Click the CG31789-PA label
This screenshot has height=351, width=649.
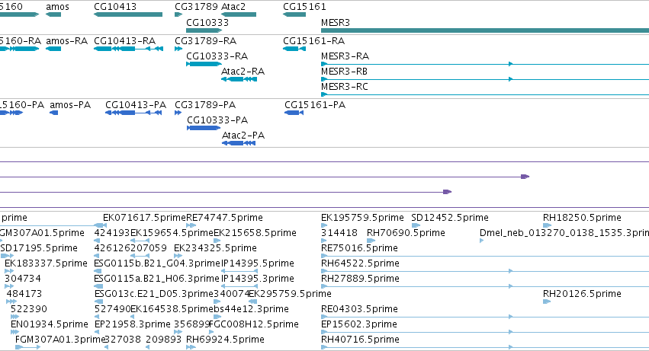click(x=205, y=105)
